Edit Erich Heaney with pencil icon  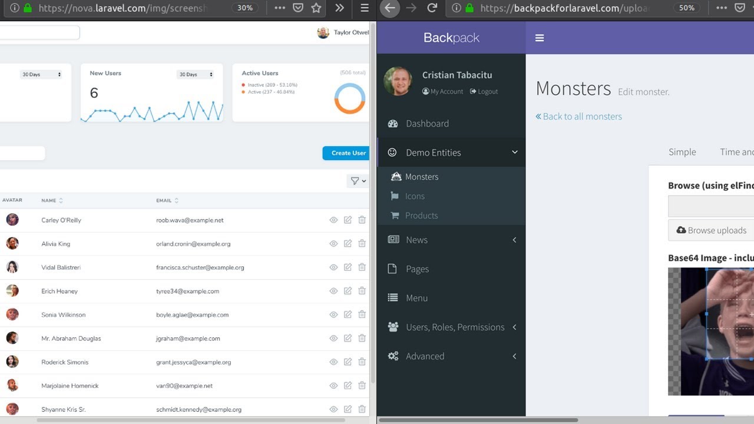pyautogui.click(x=348, y=291)
